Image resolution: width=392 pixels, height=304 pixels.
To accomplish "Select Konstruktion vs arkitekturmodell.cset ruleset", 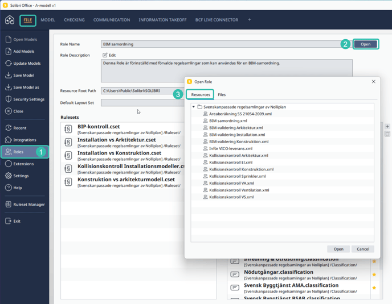I will click(122, 182).
